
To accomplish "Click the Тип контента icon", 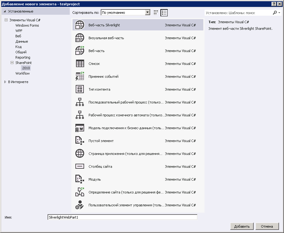I will click(80, 89).
